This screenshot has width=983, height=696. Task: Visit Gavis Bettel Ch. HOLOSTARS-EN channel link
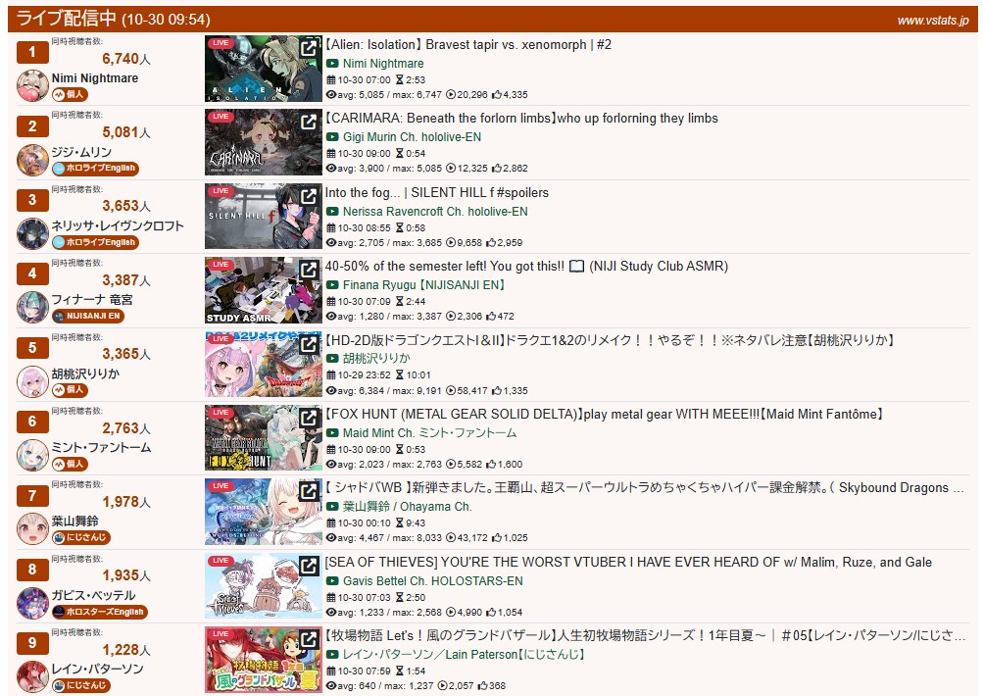(x=432, y=580)
